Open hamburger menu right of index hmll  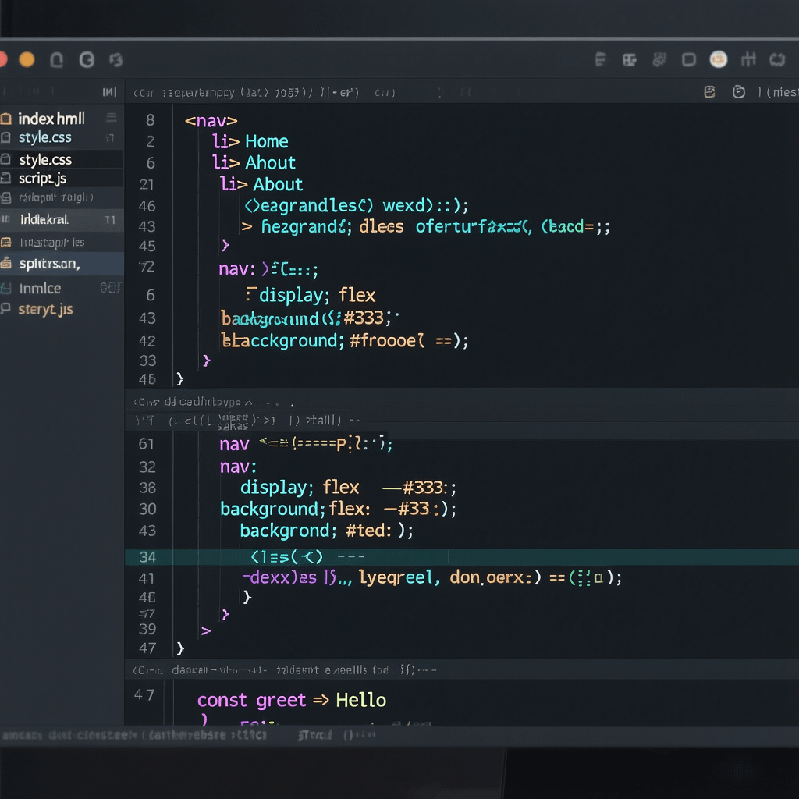112,118
